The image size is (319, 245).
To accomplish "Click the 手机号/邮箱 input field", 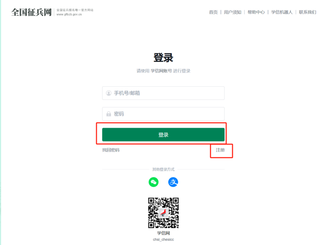I will pos(164,93).
